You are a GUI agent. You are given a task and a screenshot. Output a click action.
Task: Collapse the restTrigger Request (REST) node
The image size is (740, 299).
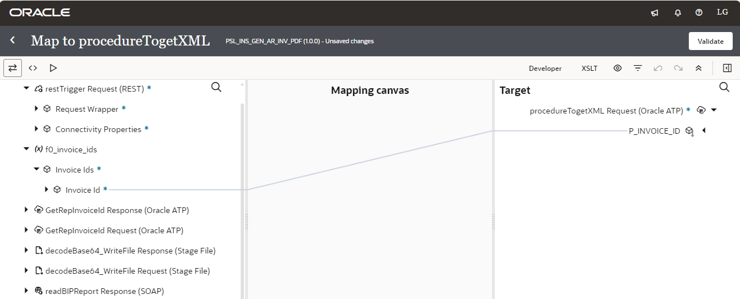(x=26, y=89)
